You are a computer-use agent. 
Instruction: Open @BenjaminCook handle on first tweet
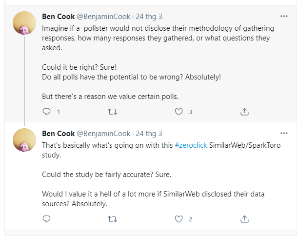104,17
